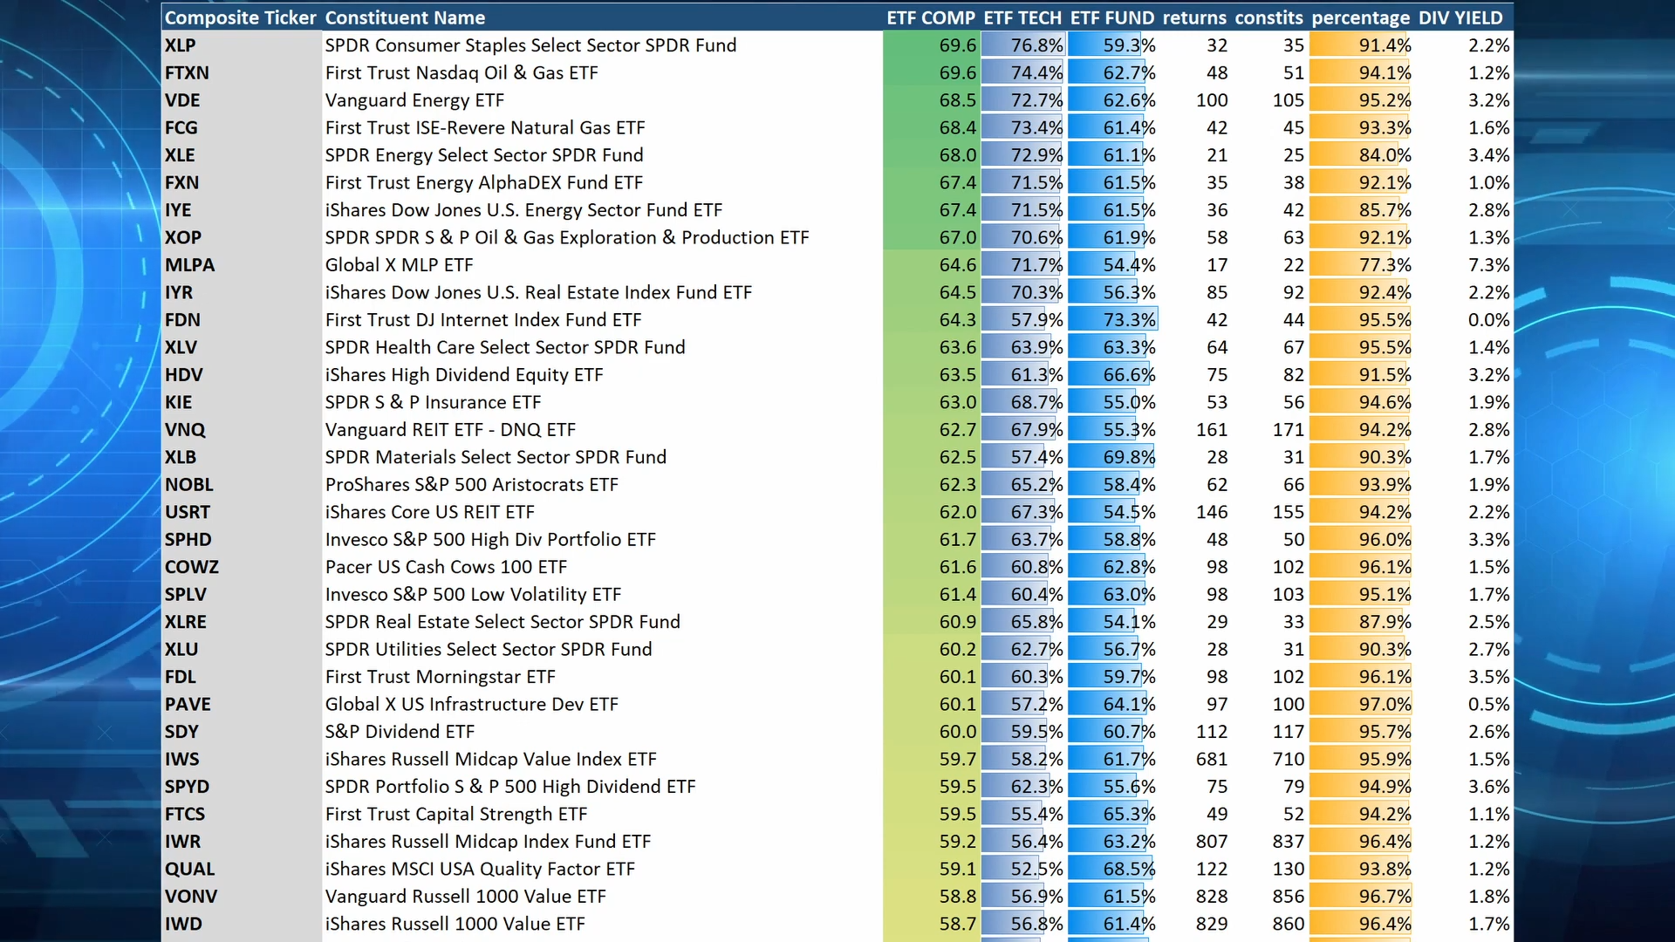Click iShares MSCI USA Quality Factor ETF

[x=481, y=870]
